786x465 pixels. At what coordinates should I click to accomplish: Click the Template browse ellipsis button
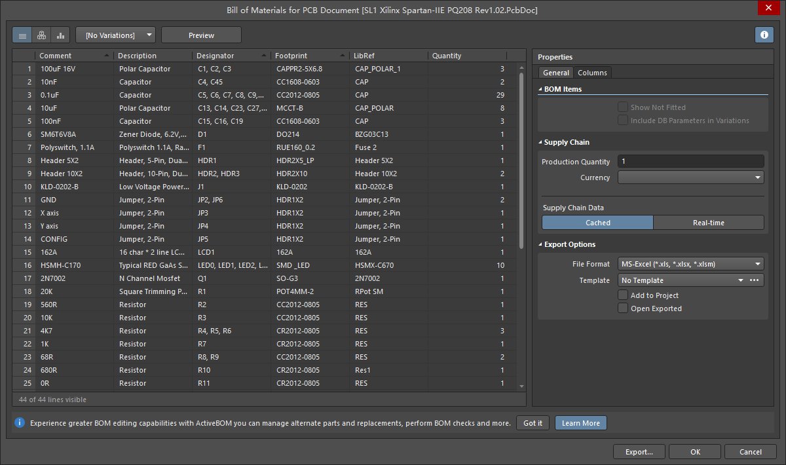pos(754,280)
